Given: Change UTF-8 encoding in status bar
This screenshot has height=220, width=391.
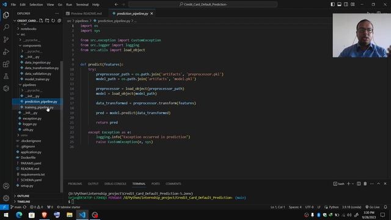Looking at the screenshot, I should pyautogui.click(x=309, y=207).
